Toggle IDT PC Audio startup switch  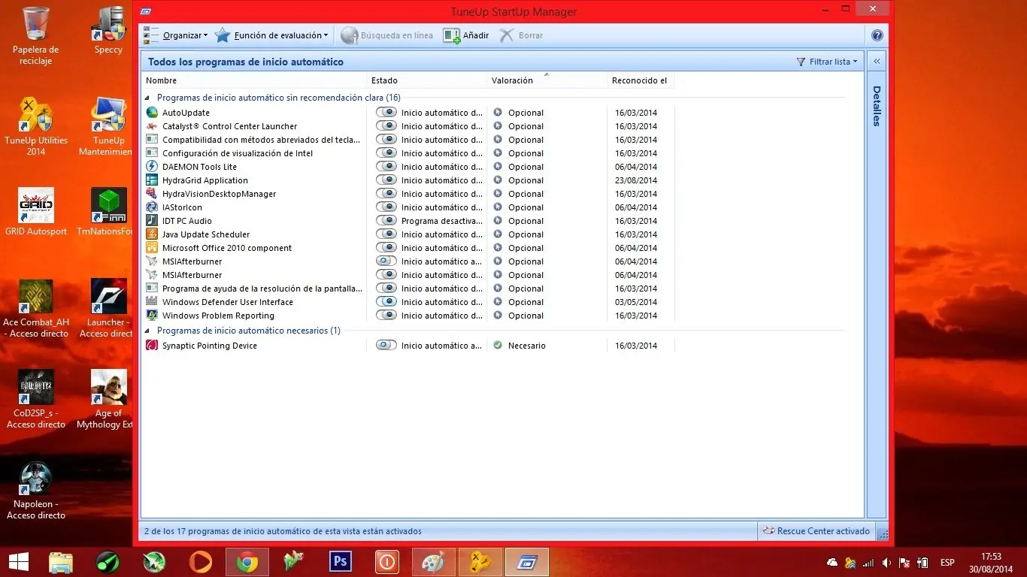click(386, 221)
